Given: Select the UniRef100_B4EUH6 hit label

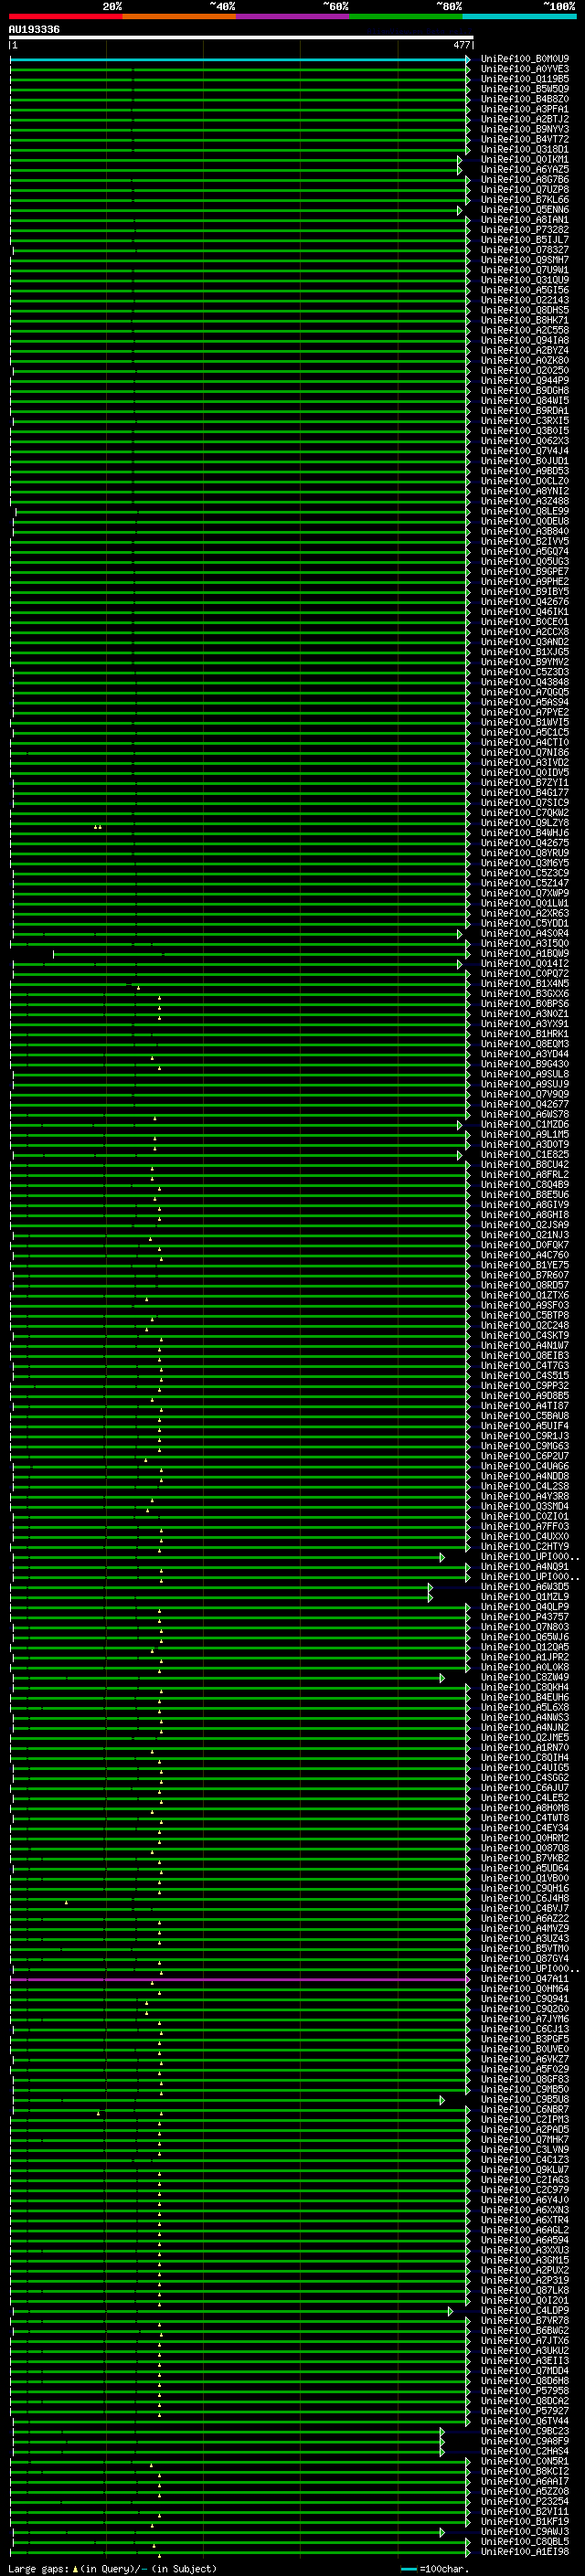Looking at the screenshot, I should point(525,1697).
